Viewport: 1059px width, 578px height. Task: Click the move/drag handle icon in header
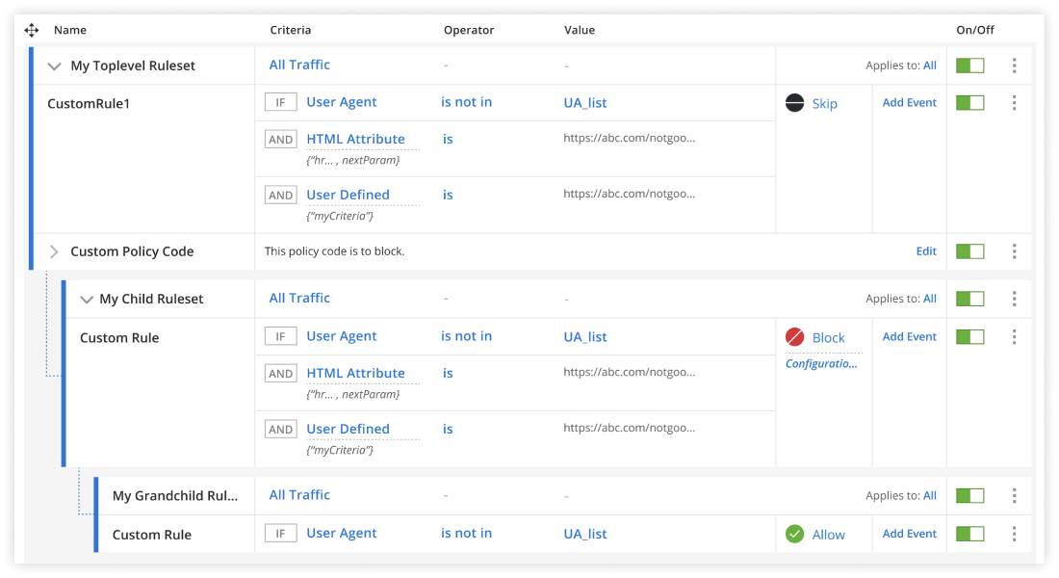point(32,31)
